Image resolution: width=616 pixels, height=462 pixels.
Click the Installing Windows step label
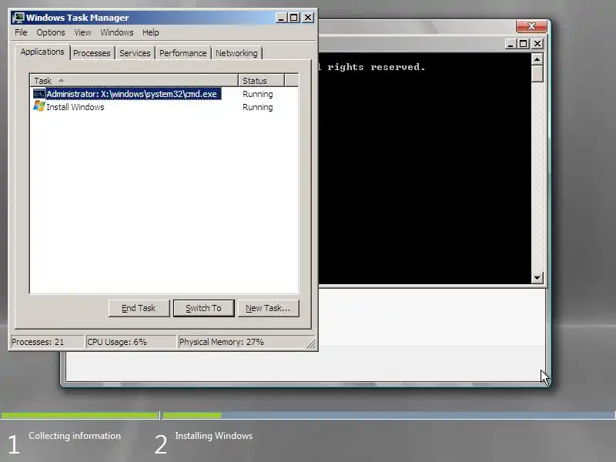tap(214, 436)
